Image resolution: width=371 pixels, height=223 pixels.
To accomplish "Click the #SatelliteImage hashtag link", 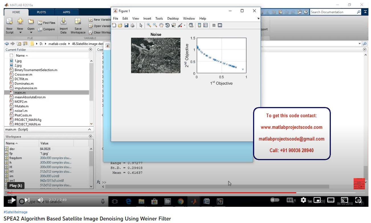I will (x=16, y=212).
